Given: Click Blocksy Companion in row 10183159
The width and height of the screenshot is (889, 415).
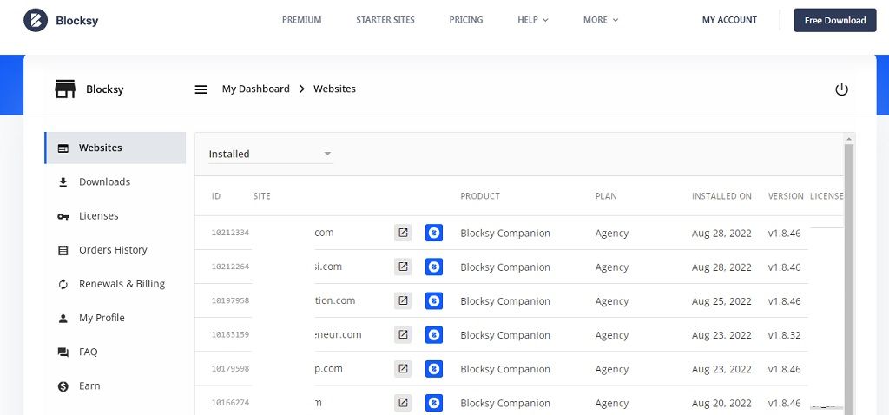Looking at the screenshot, I should [x=505, y=335].
